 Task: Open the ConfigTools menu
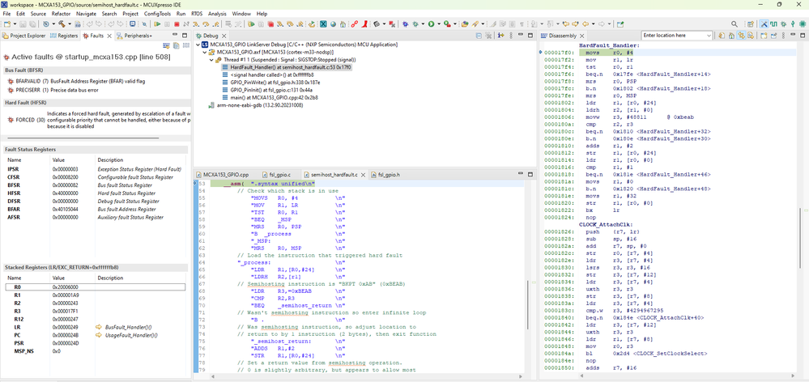(155, 14)
